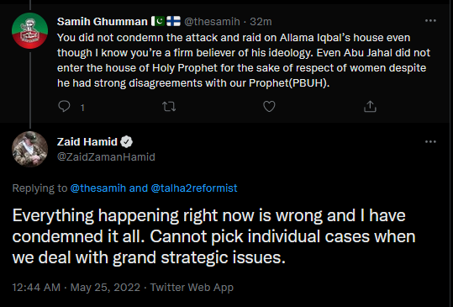The image size is (453, 307).
Task: Open the share icon on Samih's tweet
Action: click(370, 106)
